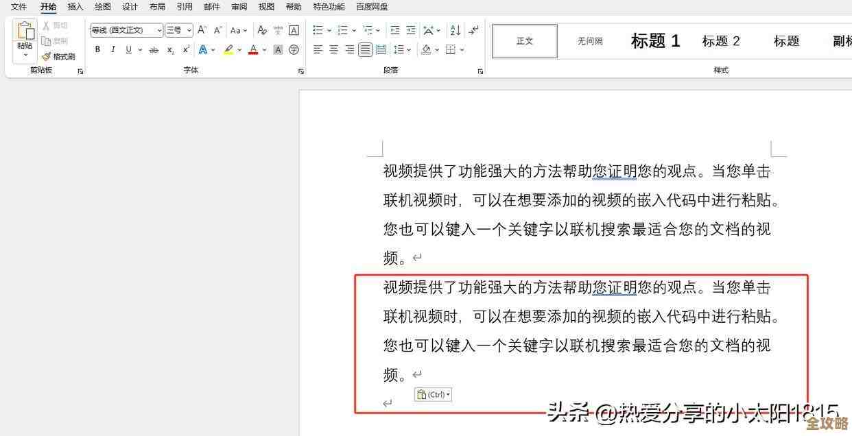Apply the 标题 1 heading style
852x436 pixels.
coord(654,40)
